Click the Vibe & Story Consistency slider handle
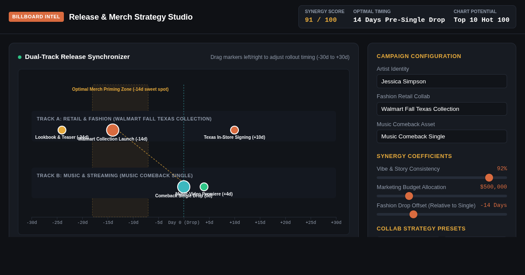Image resolution: width=525 pixels, height=275 pixels. point(489,178)
